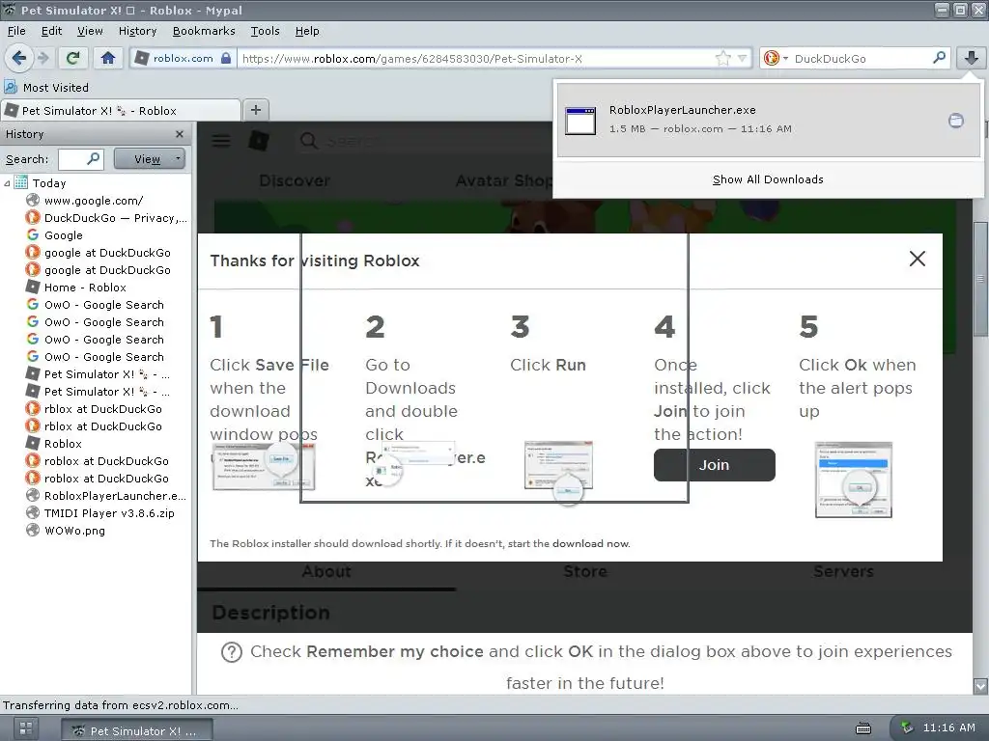The image size is (989, 741).
Task: Click the window title bar raccoon icon
Action: click(9, 10)
